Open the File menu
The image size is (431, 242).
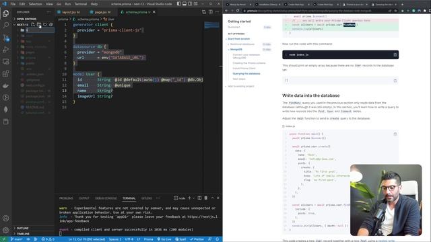tap(13, 4)
